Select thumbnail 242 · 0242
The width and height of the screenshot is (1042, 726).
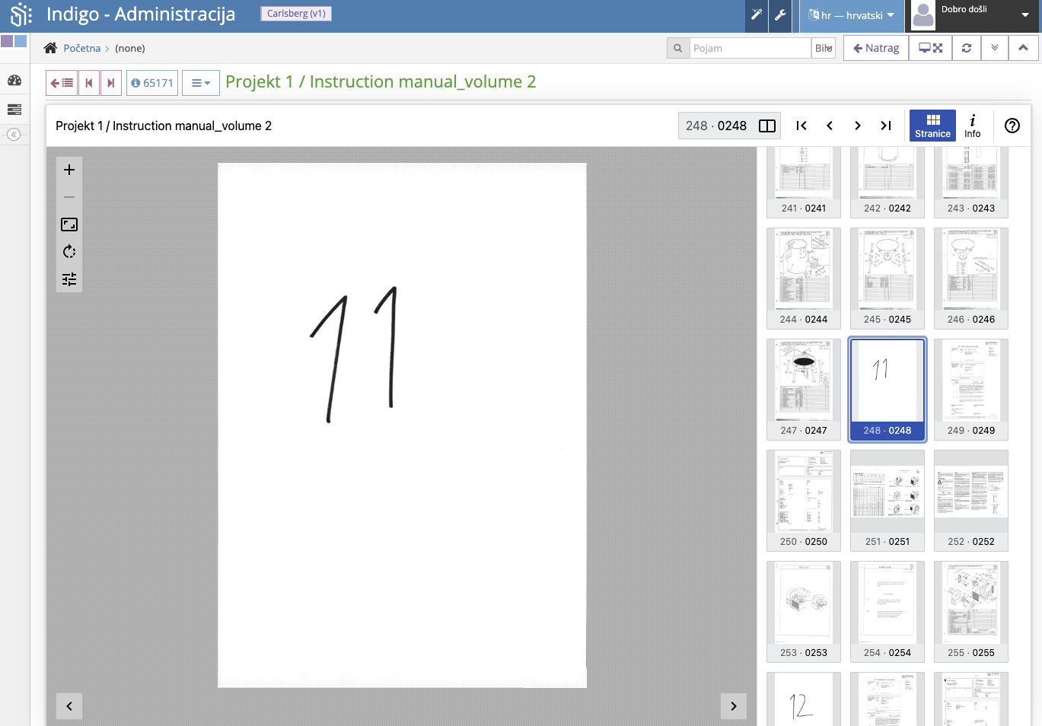pos(887,183)
